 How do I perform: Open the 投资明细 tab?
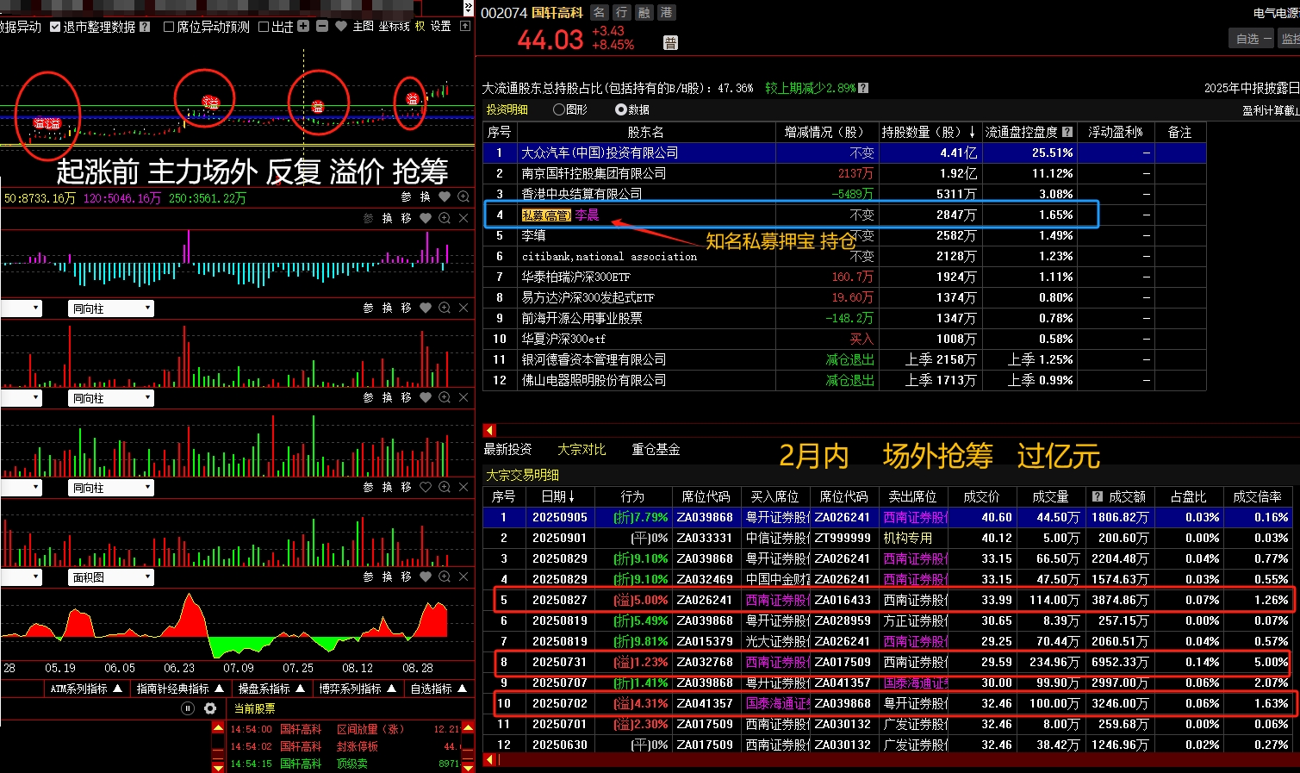pos(507,109)
